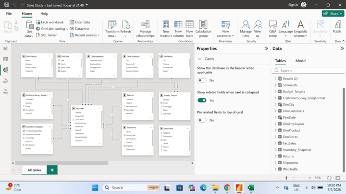This screenshot has height=194, width=346.
Task: Open the Table view sidebar icon
Action: [5, 59]
